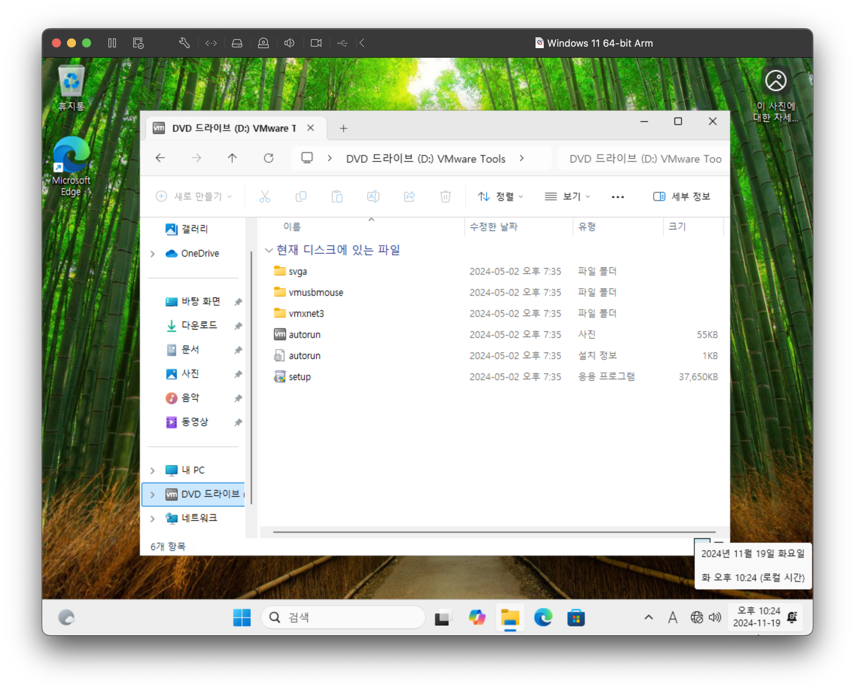Toggle the details pane (세부 정보)
Screen dimensions: 855x691
tap(682, 196)
